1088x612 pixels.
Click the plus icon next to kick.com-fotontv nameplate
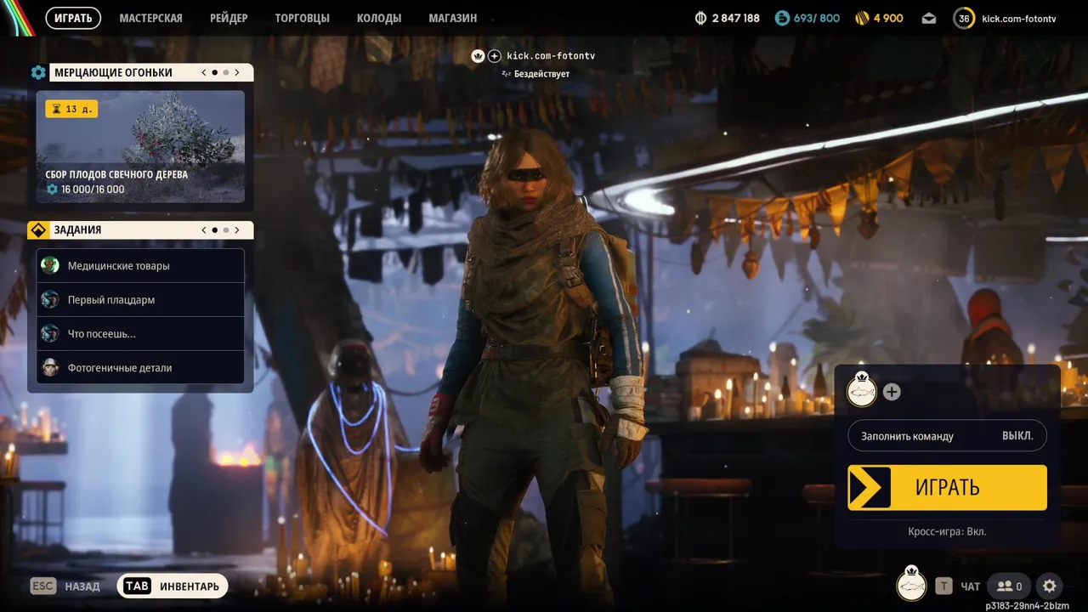(x=495, y=56)
